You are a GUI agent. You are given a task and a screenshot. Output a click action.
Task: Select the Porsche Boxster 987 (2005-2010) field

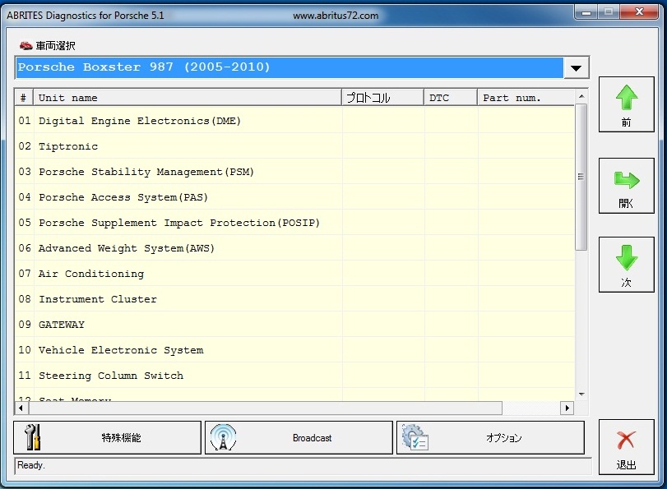[289, 67]
